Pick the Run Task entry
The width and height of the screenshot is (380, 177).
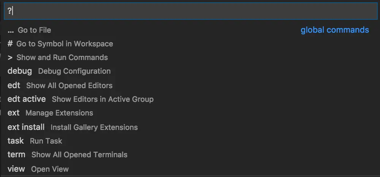click(46, 141)
